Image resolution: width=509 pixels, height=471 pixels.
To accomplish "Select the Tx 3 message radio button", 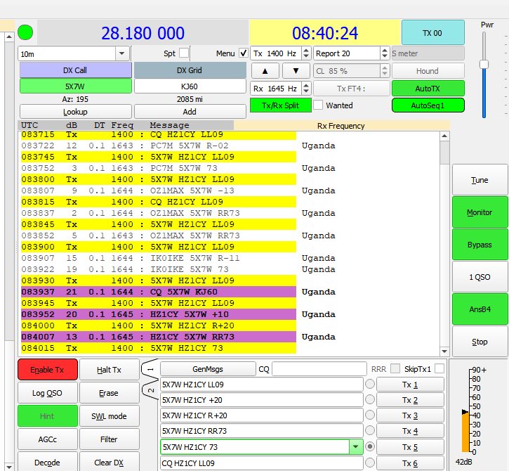I will [x=370, y=415].
